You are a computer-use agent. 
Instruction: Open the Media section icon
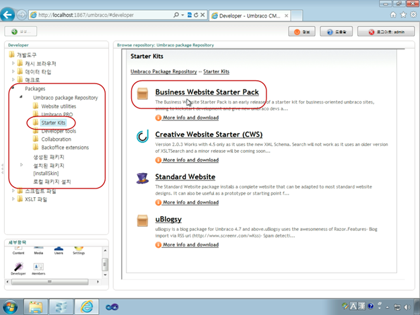tap(38, 250)
